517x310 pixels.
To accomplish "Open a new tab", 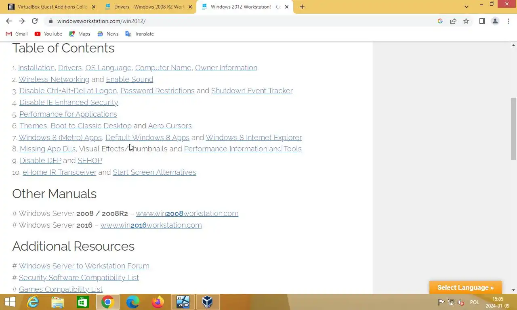I will click(302, 7).
